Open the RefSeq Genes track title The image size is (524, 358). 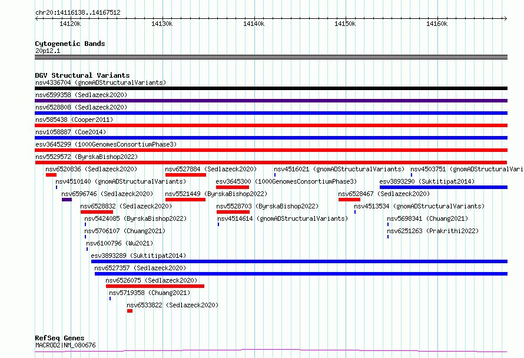tap(59, 338)
